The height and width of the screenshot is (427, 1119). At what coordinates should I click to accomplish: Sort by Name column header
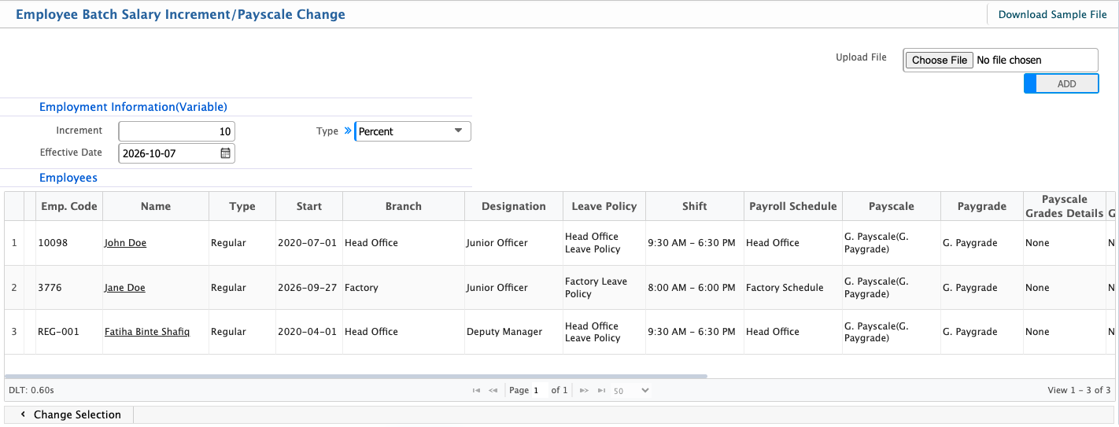click(156, 206)
